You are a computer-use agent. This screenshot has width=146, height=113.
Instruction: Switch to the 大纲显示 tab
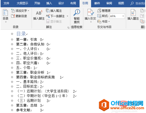(22, 3)
